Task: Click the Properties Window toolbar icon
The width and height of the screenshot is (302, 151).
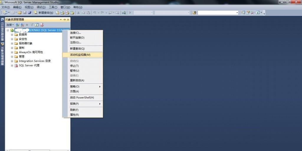Action: click(248, 13)
